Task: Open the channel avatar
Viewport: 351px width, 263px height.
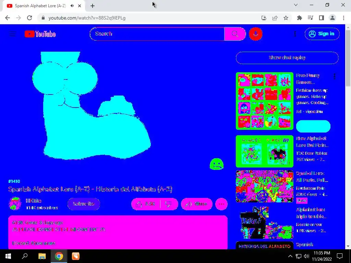Action: click(15, 203)
